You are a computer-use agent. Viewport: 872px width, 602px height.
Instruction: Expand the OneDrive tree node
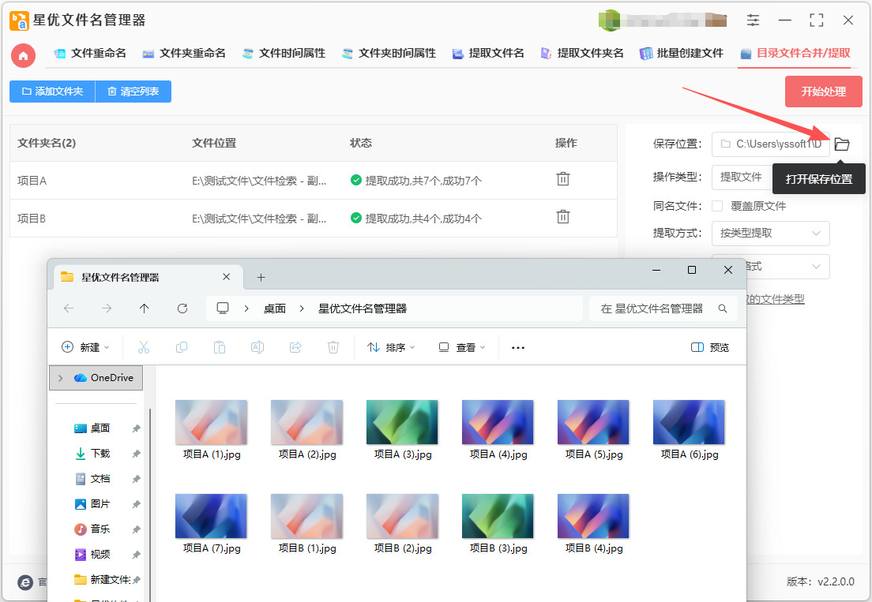pyautogui.click(x=60, y=378)
